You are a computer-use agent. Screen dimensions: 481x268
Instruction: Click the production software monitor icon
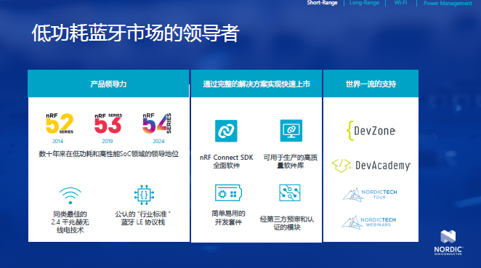pos(291,131)
